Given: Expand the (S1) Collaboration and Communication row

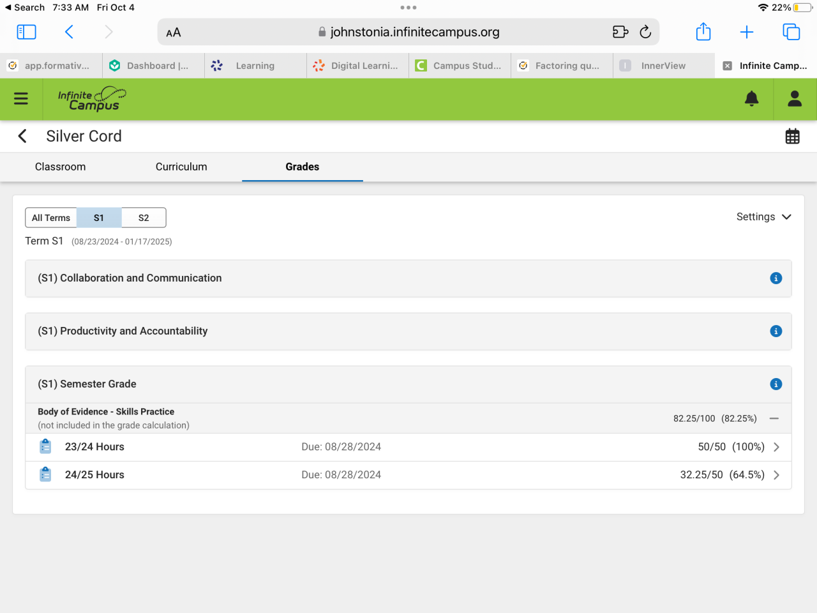Looking at the screenshot, I should tap(408, 278).
